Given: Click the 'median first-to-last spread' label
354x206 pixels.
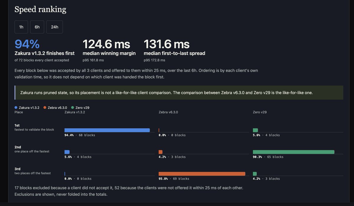Looking at the screenshot, I should pyautogui.click(x=174, y=53).
